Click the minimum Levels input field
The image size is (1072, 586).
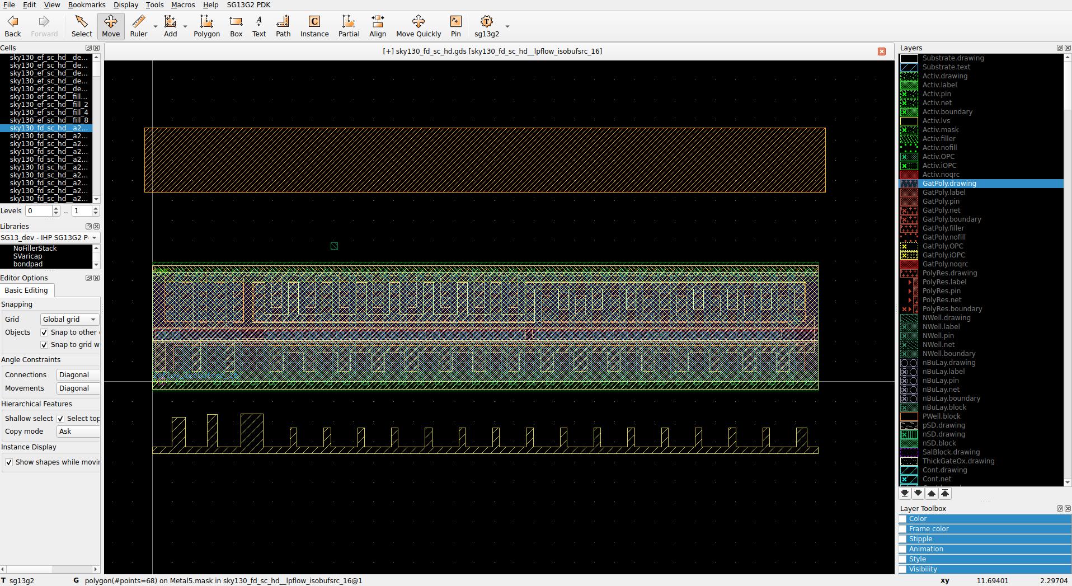click(38, 211)
